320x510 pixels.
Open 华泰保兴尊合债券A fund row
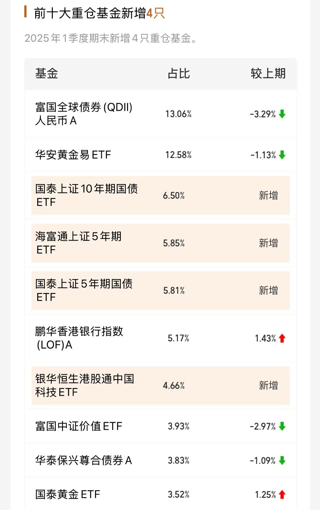tap(160, 460)
